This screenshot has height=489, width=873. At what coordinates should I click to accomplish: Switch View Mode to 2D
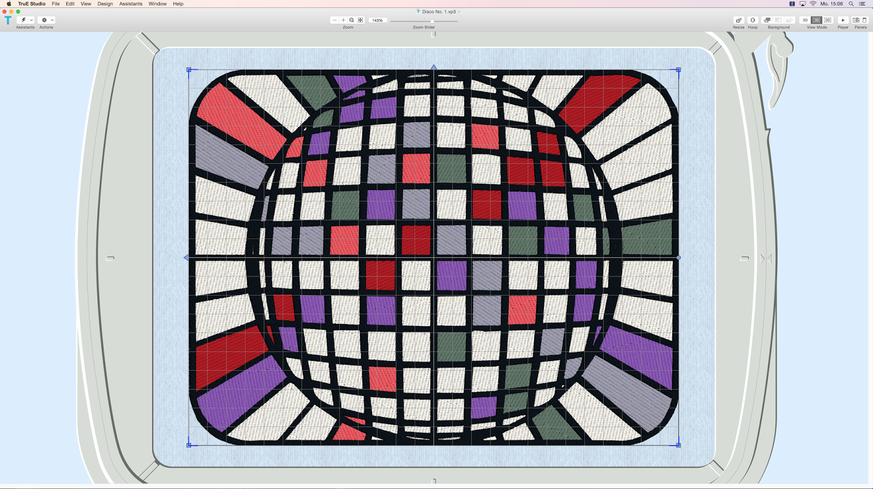point(828,20)
